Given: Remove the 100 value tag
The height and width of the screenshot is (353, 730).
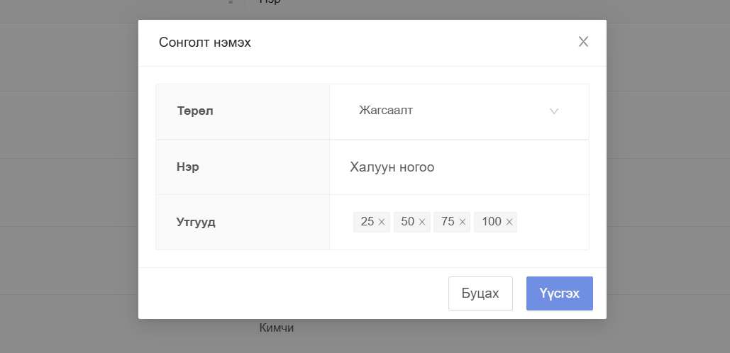Looking at the screenshot, I should pyautogui.click(x=509, y=222).
